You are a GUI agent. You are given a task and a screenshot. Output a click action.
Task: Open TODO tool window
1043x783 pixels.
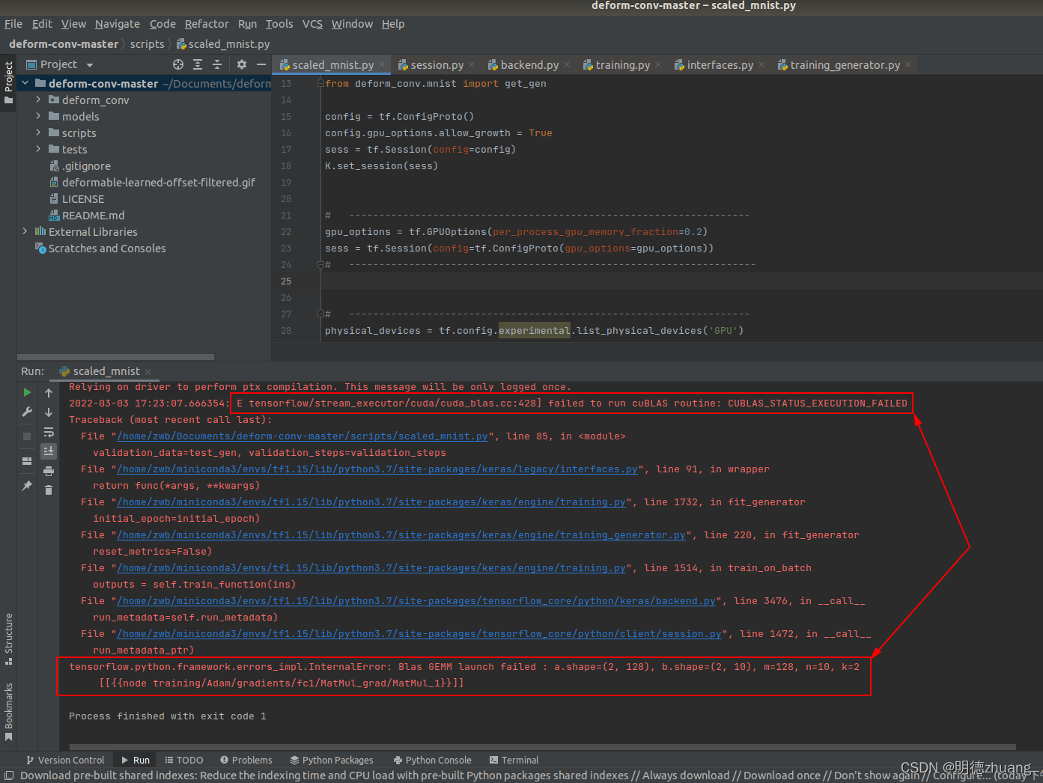pyautogui.click(x=184, y=760)
